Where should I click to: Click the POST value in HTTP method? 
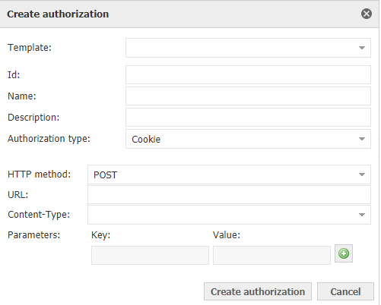point(105,175)
